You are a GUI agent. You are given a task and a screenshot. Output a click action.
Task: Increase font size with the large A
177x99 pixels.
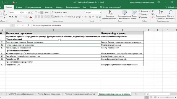tap(29, 13)
